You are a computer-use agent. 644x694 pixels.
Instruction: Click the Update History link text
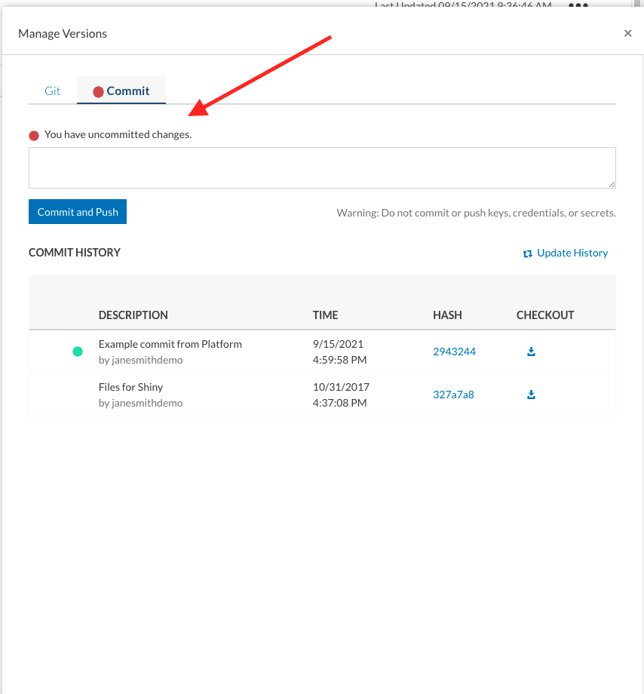[x=572, y=253]
